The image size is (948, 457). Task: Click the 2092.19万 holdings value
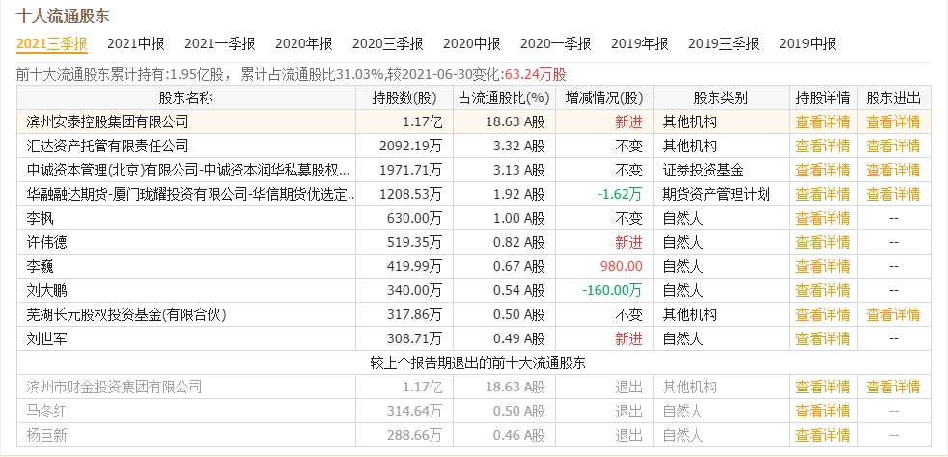pyautogui.click(x=410, y=147)
